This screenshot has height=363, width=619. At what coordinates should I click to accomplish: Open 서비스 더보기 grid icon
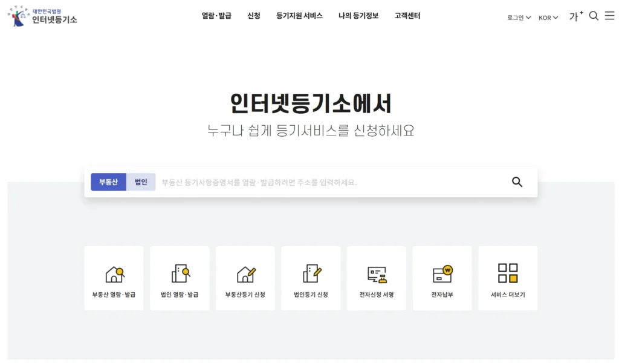pyautogui.click(x=508, y=273)
